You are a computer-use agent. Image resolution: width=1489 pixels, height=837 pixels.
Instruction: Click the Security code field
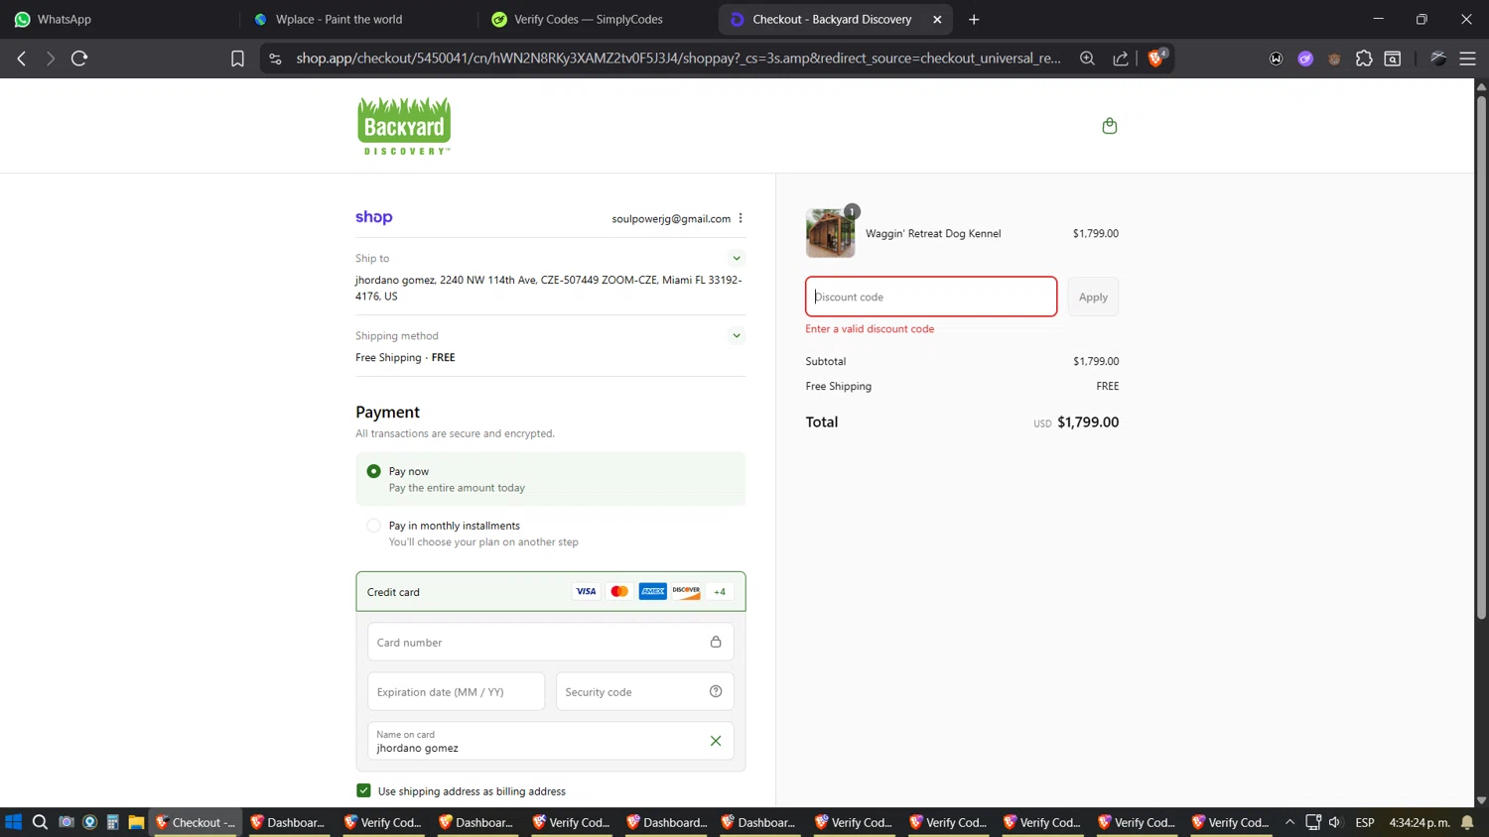[x=645, y=691]
